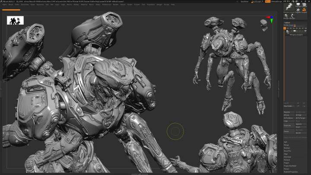
Task: Select the PolyMesh3D star tool icon
Action: coord(298,9)
